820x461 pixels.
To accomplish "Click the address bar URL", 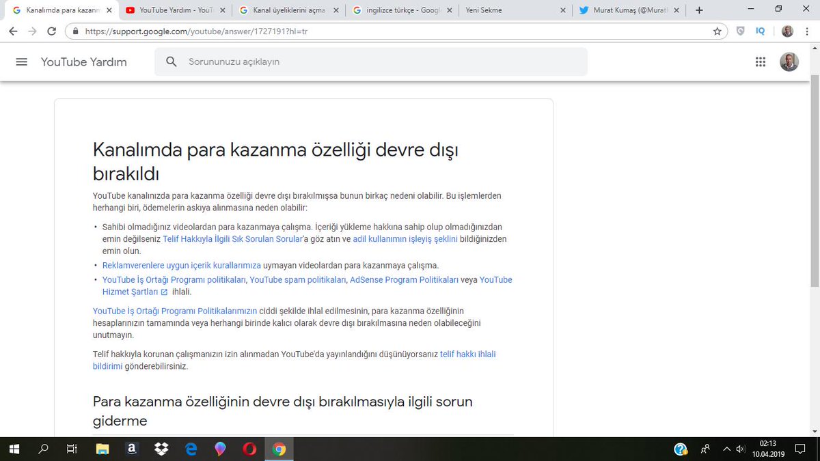I will pos(196,31).
